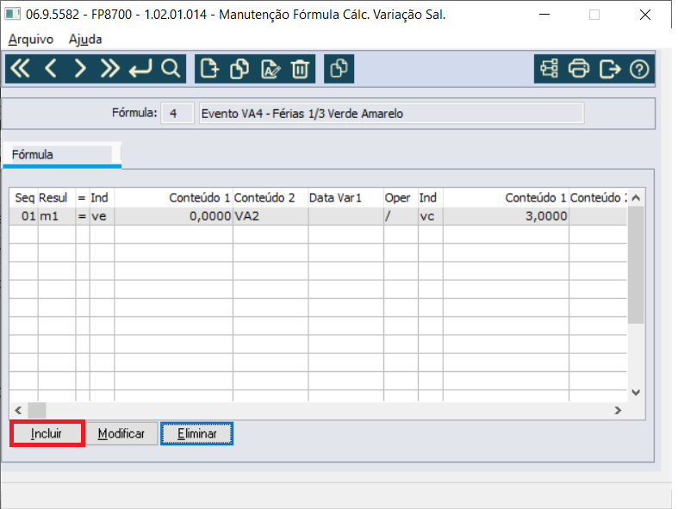Open help with the question mark icon

point(639,69)
